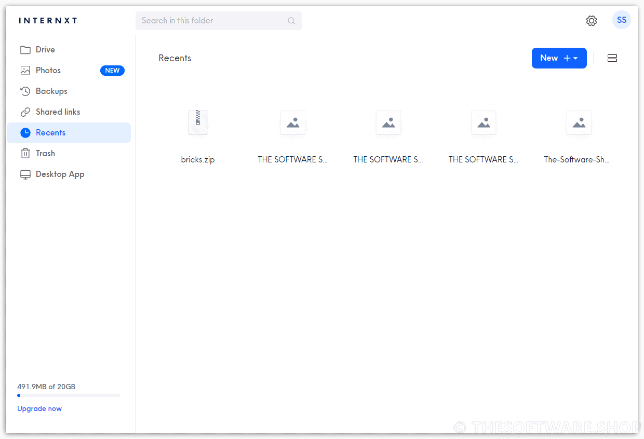The height and width of the screenshot is (439, 644).
Task: Open the Backups section
Action: 69,91
